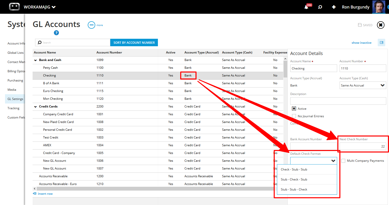Screen dimensions: 389x205
Task: Select the Test Credit row
Action: (158, 137)
